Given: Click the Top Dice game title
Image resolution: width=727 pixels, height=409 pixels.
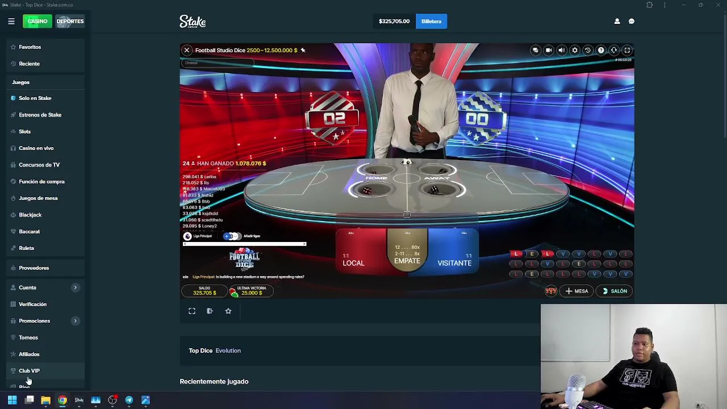Looking at the screenshot, I should coord(200,350).
